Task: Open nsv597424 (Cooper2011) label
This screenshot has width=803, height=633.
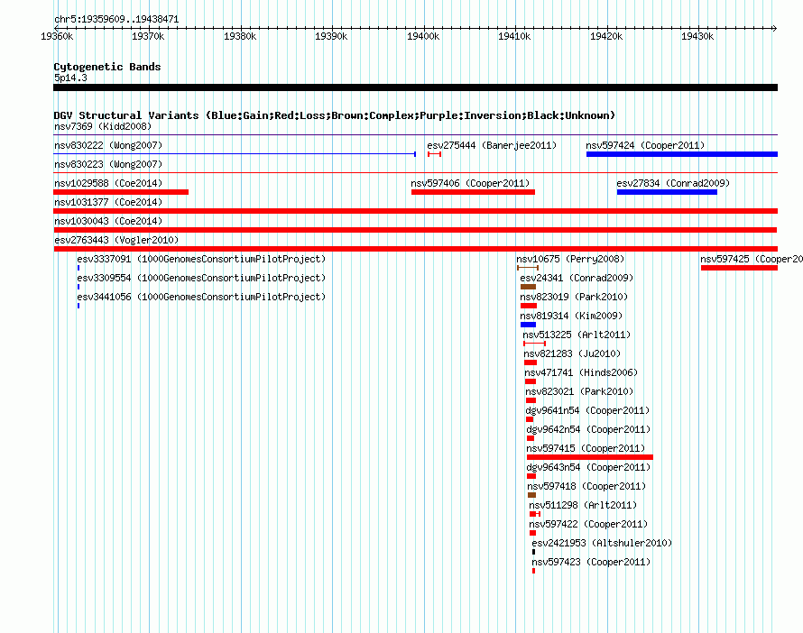Action: [645, 145]
